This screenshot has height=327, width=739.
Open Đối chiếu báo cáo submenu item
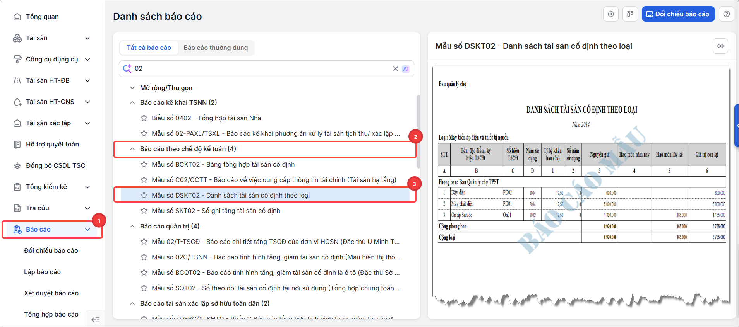[51, 250]
